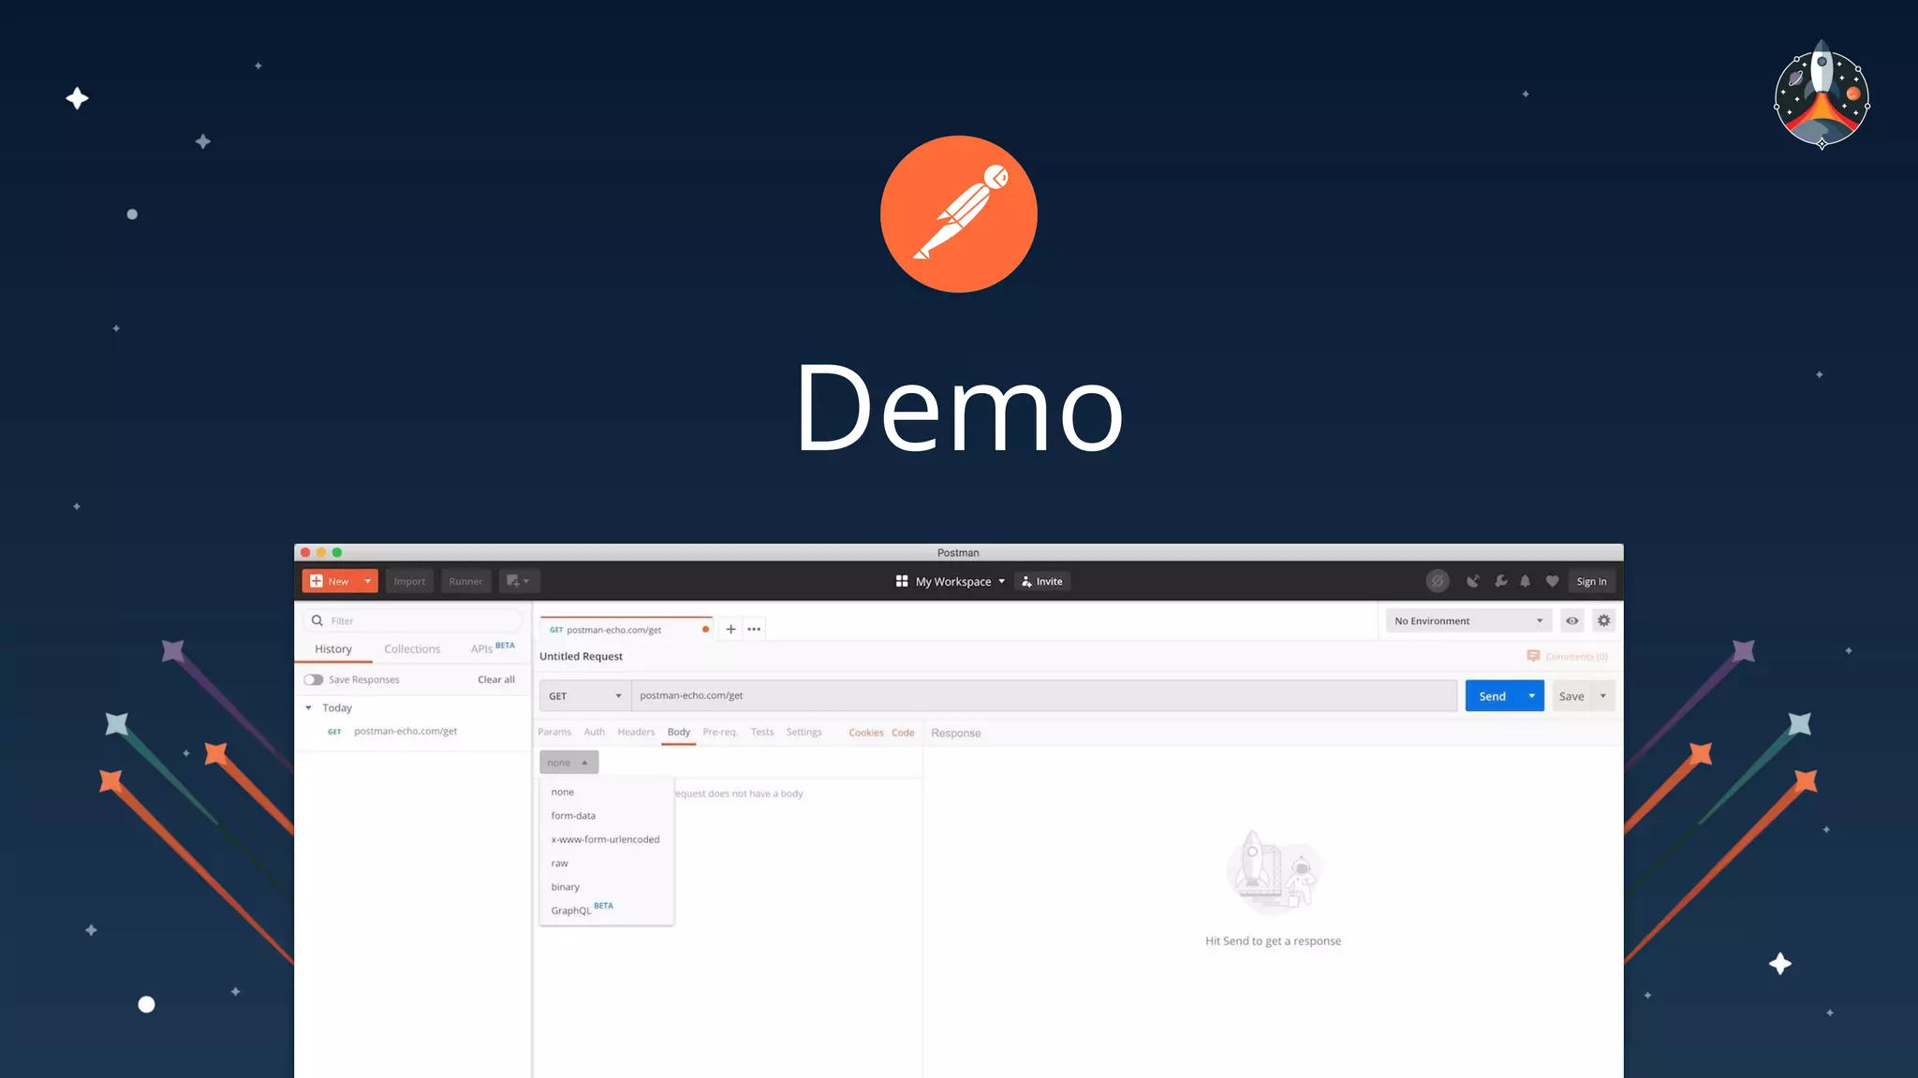Click the Save button
This screenshot has height=1078, width=1918.
(x=1571, y=695)
